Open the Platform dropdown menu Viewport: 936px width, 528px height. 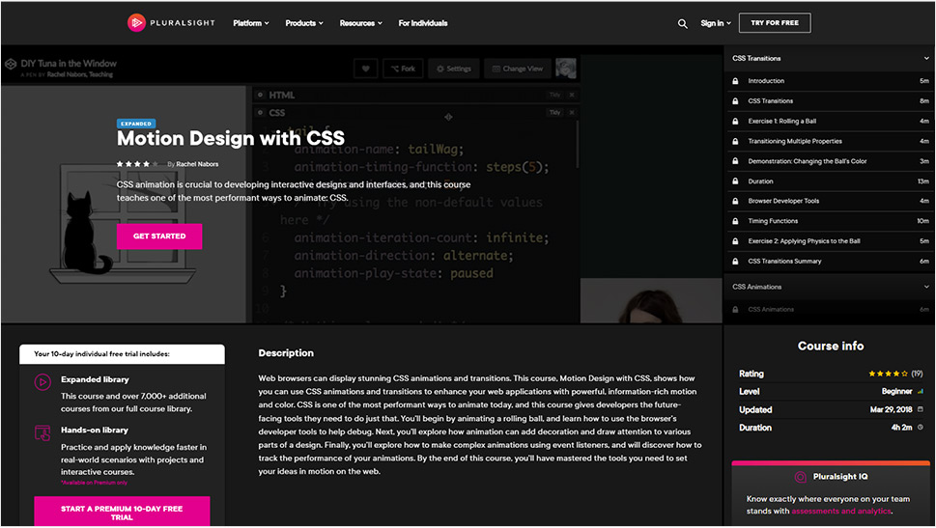point(251,23)
